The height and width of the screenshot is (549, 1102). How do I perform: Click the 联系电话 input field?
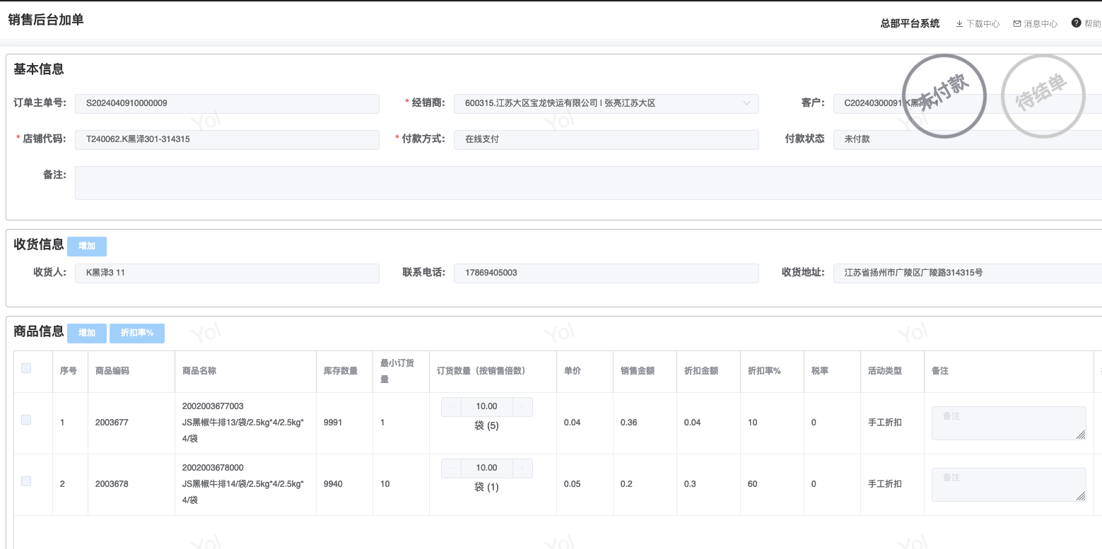pyautogui.click(x=606, y=273)
